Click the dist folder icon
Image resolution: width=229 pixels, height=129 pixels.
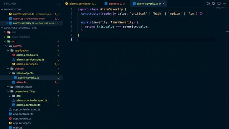click(x=9, y=32)
